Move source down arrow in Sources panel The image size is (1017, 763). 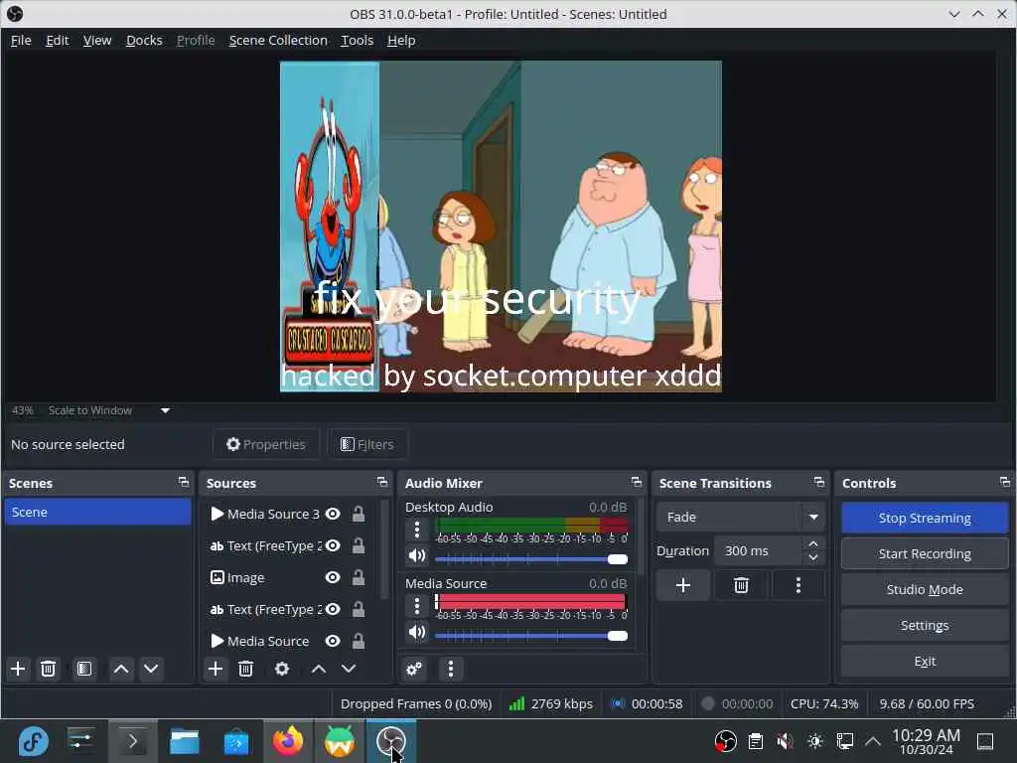(349, 669)
